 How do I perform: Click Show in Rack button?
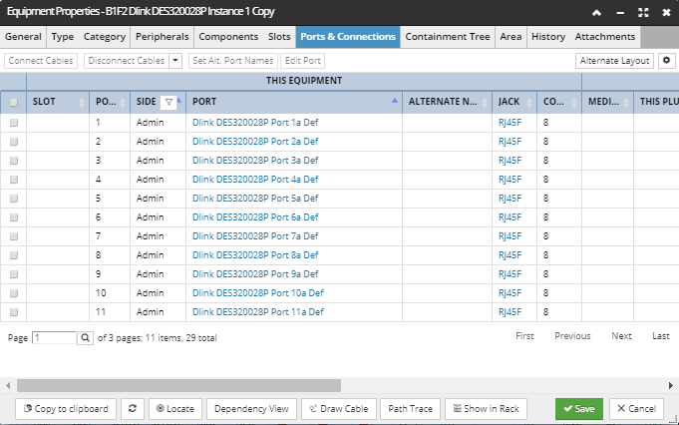click(x=486, y=408)
